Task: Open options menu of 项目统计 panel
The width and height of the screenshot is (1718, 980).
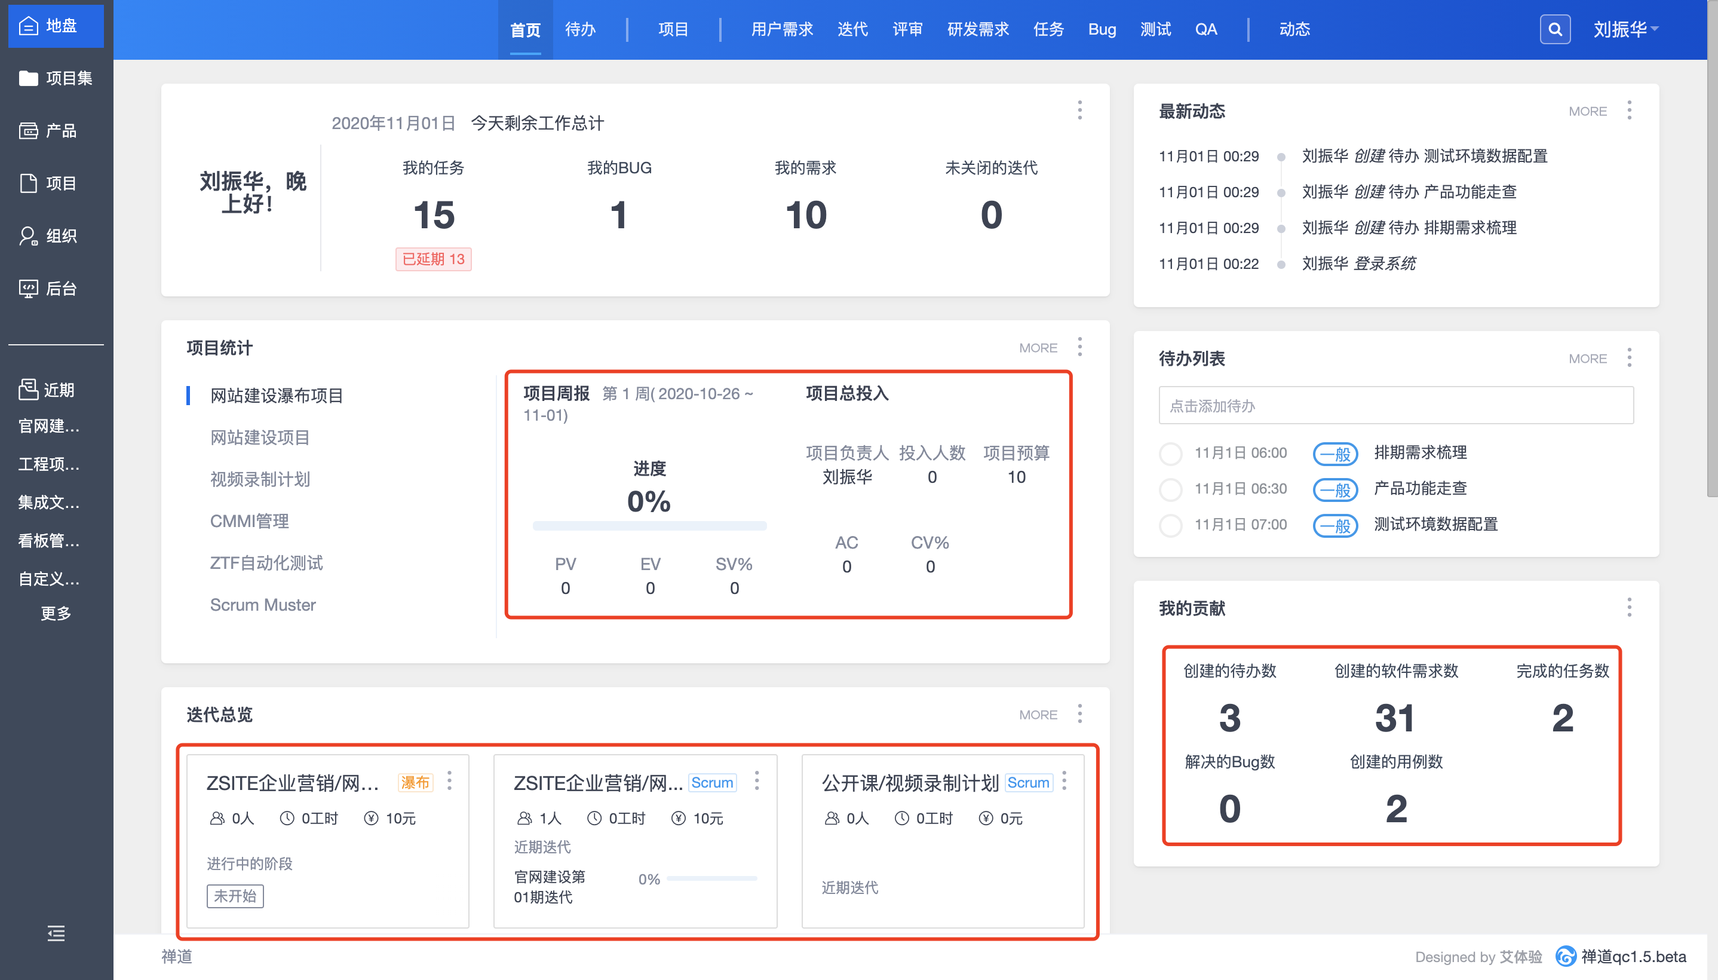Action: click(x=1079, y=347)
